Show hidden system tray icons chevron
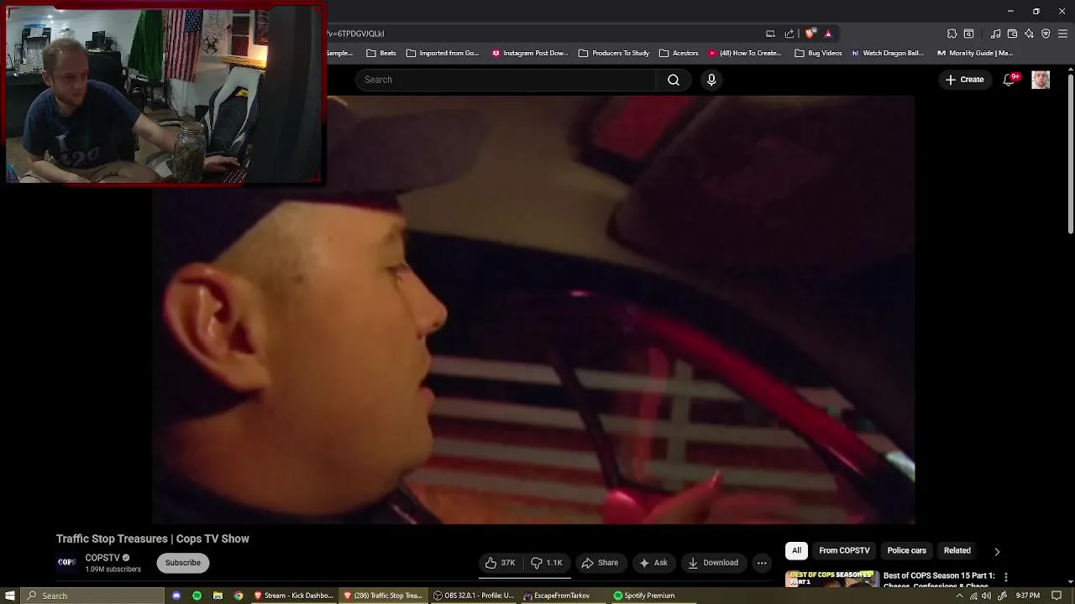This screenshot has width=1075, height=604. coord(959,596)
